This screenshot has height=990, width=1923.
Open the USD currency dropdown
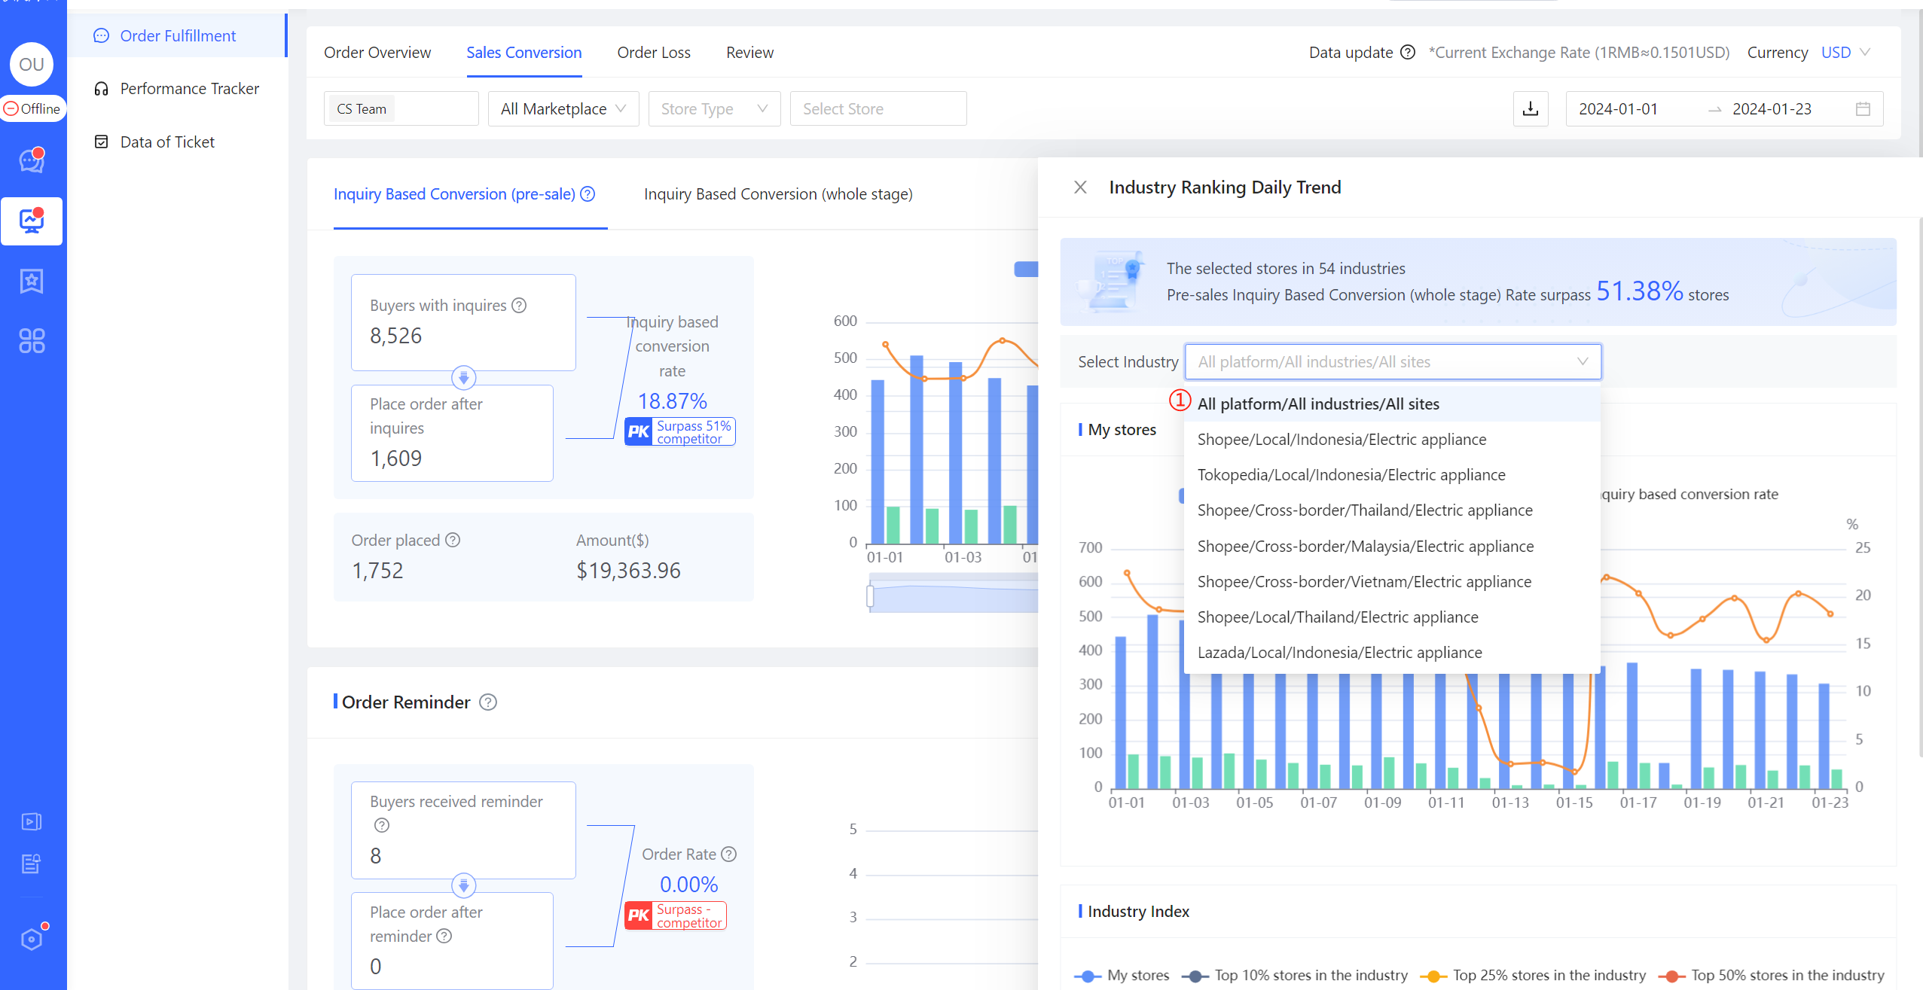pyautogui.click(x=1845, y=53)
